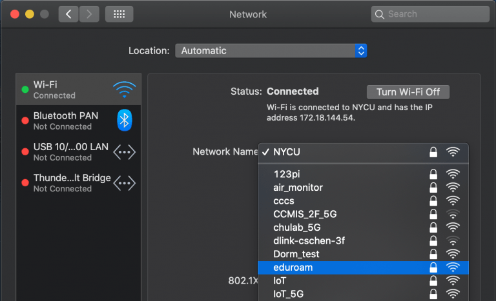Image resolution: width=496 pixels, height=301 pixels.
Task: Go back using the left arrow
Action: (68, 14)
